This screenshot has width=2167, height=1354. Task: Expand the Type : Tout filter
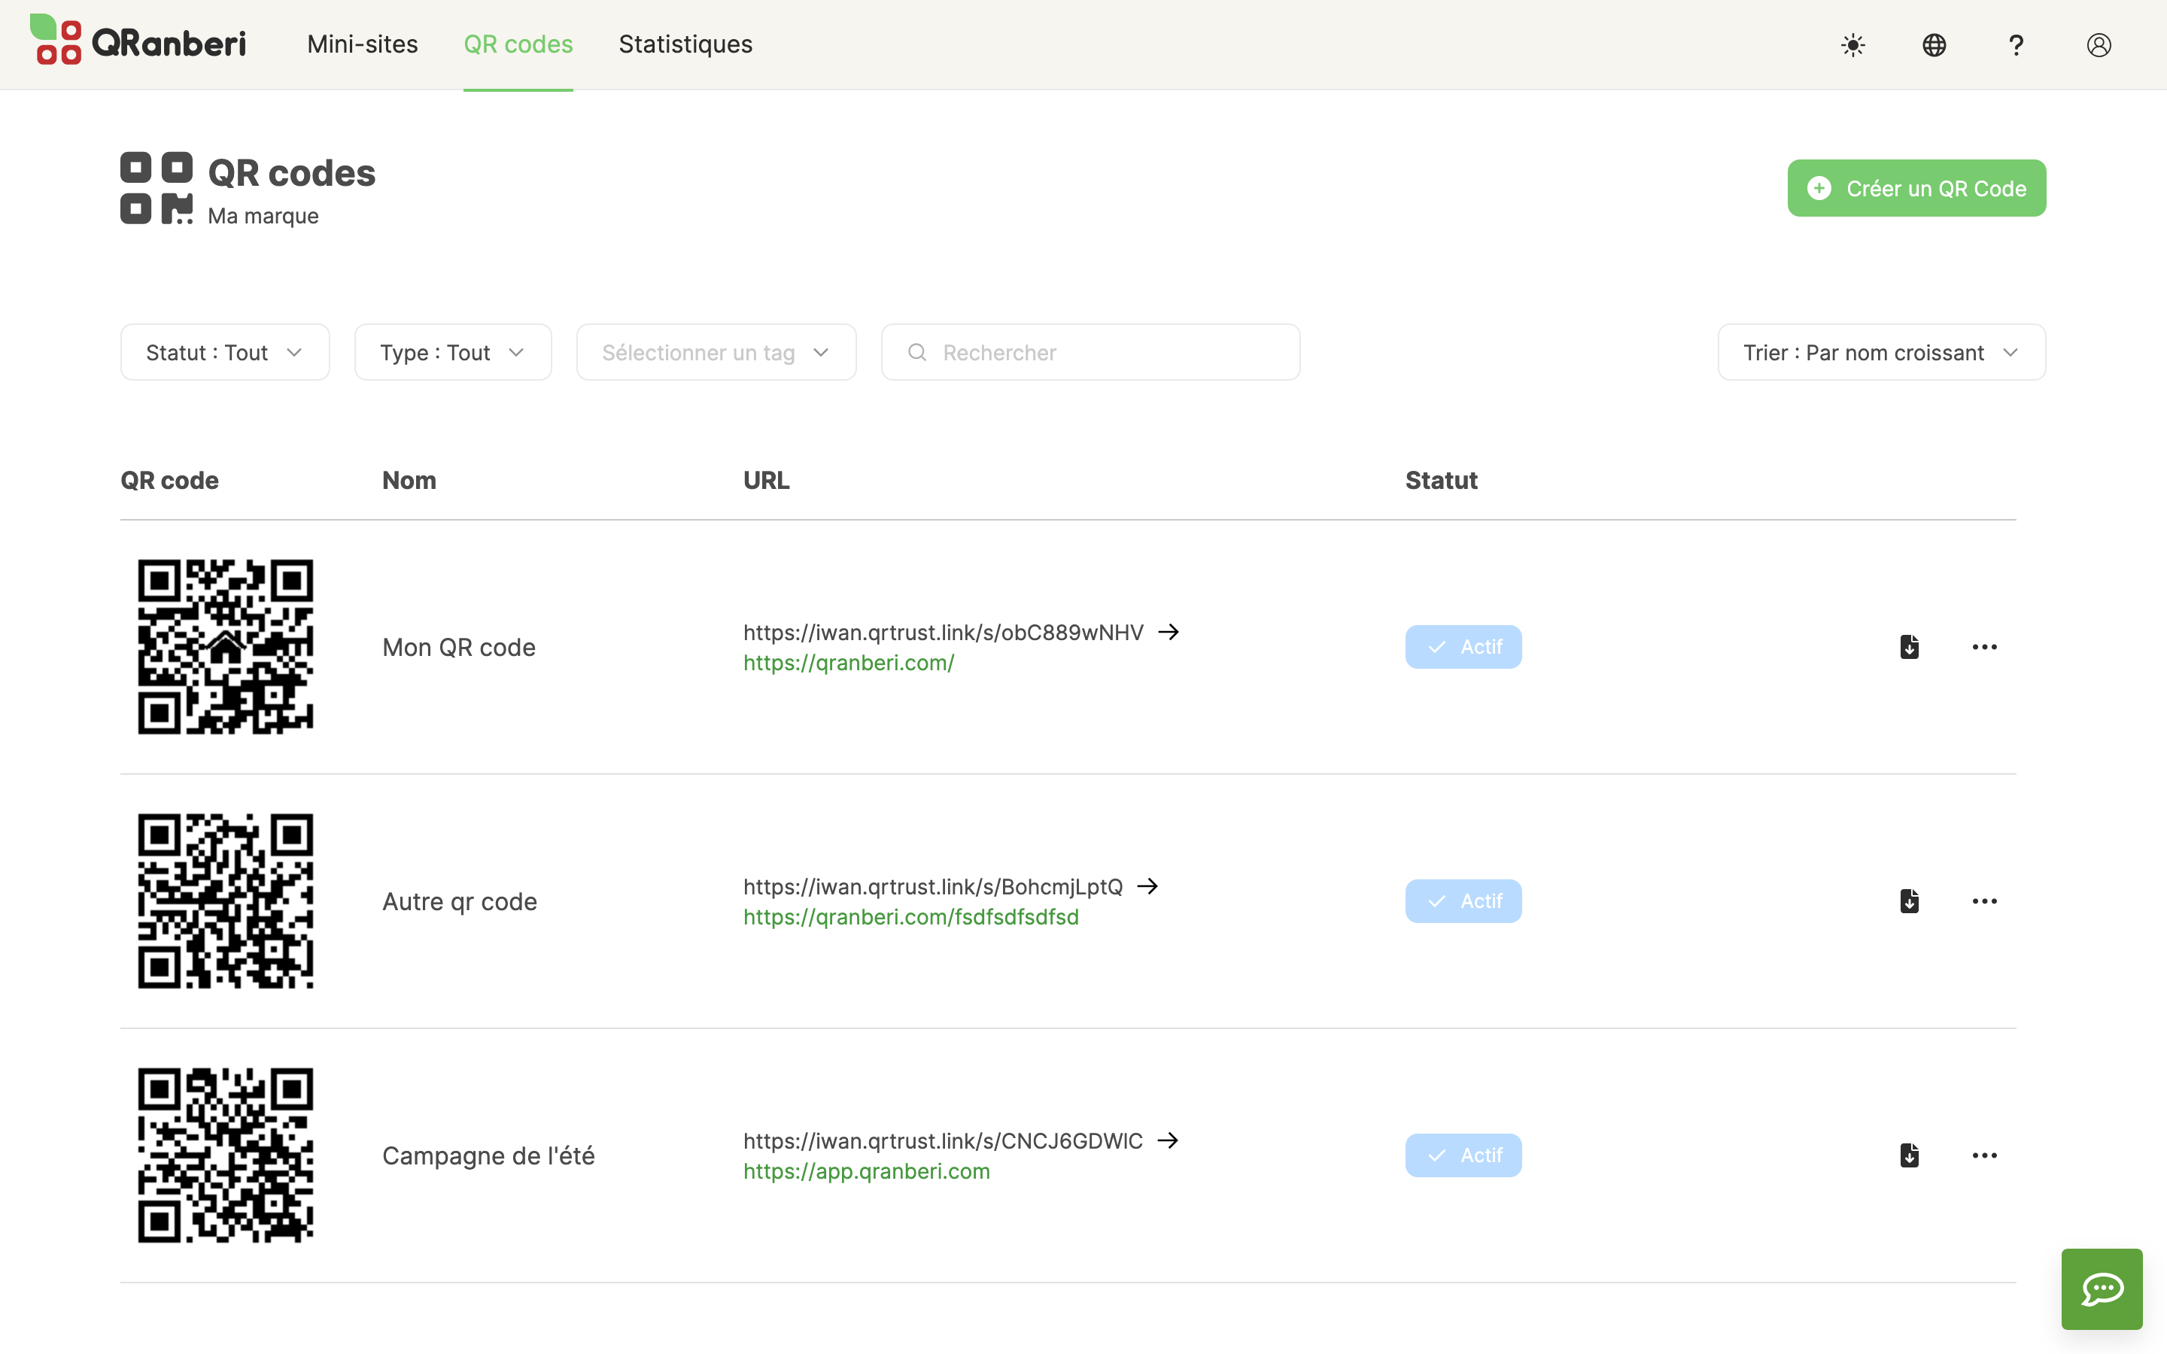(x=452, y=353)
